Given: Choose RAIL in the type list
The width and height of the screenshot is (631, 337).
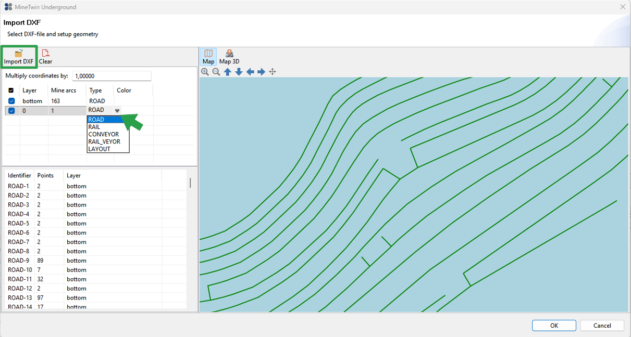Looking at the screenshot, I should tap(108, 127).
